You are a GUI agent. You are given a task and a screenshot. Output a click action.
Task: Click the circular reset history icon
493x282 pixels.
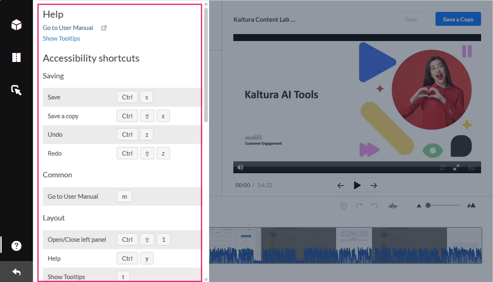[x=344, y=206]
